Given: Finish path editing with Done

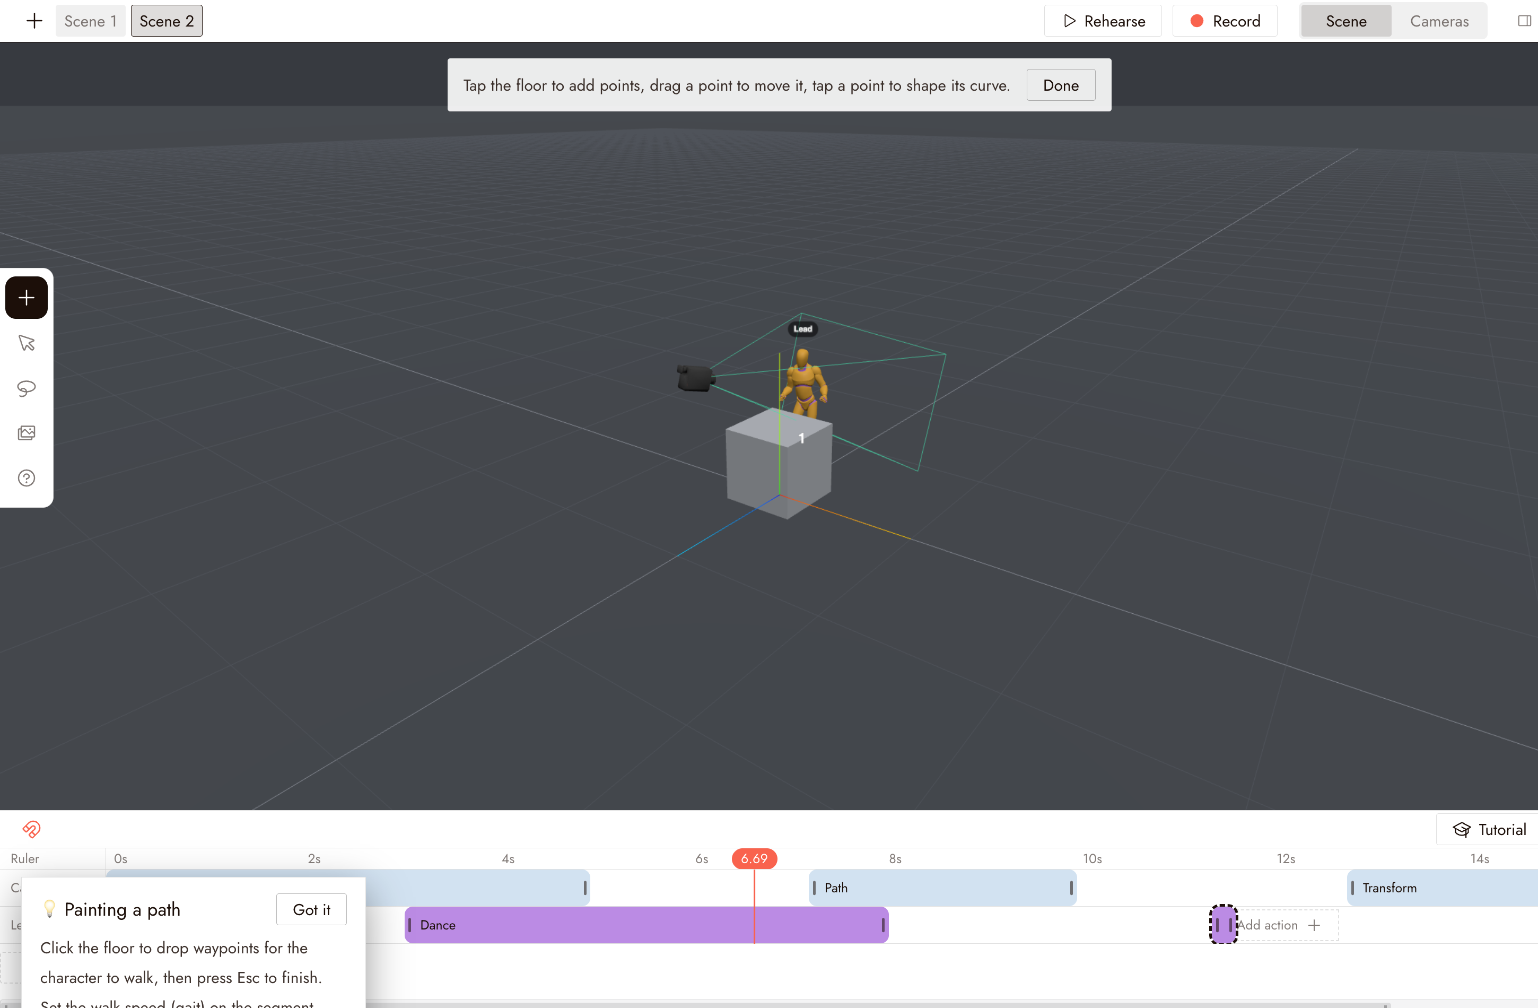Looking at the screenshot, I should (x=1061, y=85).
